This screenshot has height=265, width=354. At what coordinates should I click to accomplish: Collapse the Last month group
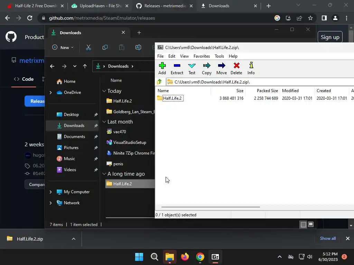pos(104,122)
